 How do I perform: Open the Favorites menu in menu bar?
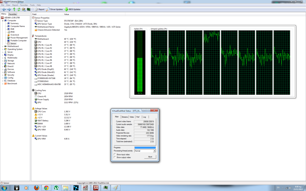[x=24, y=5]
